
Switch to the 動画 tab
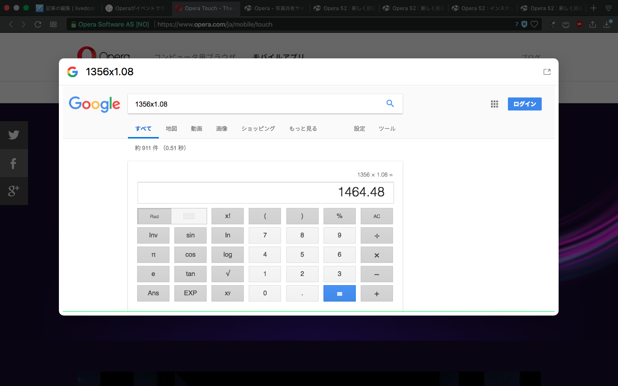[x=197, y=129]
